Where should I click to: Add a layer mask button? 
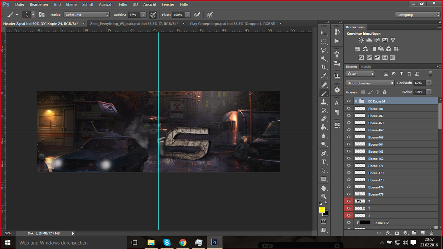point(397,233)
